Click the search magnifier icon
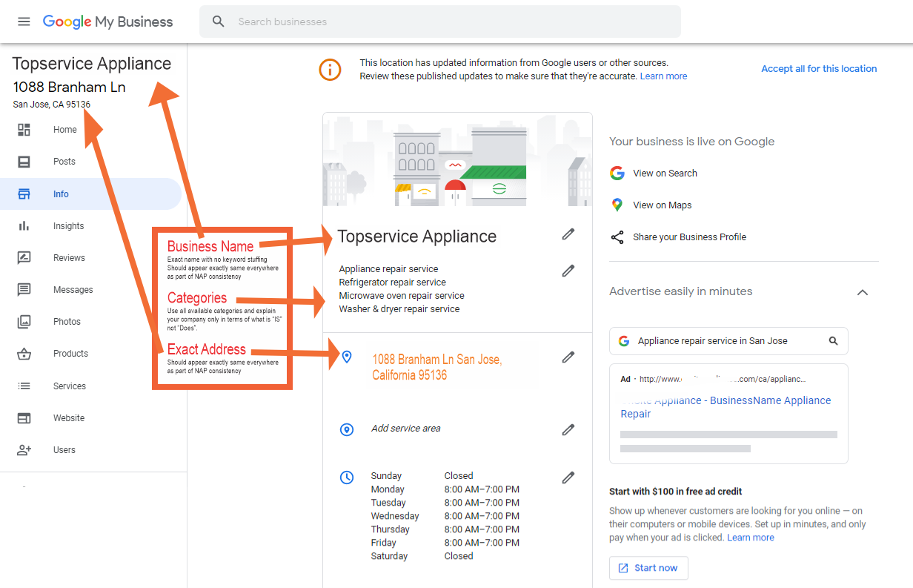This screenshot has width=913, height=588. [219, 22]
